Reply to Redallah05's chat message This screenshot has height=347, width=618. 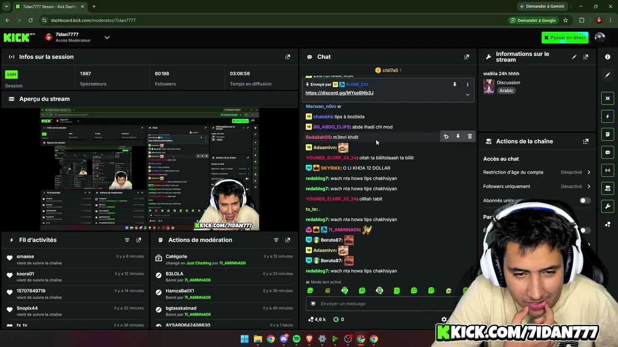tap(446, 136)
